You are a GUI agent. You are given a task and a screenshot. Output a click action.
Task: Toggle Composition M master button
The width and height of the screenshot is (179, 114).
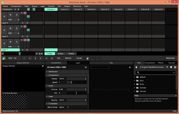coord(28,9)
